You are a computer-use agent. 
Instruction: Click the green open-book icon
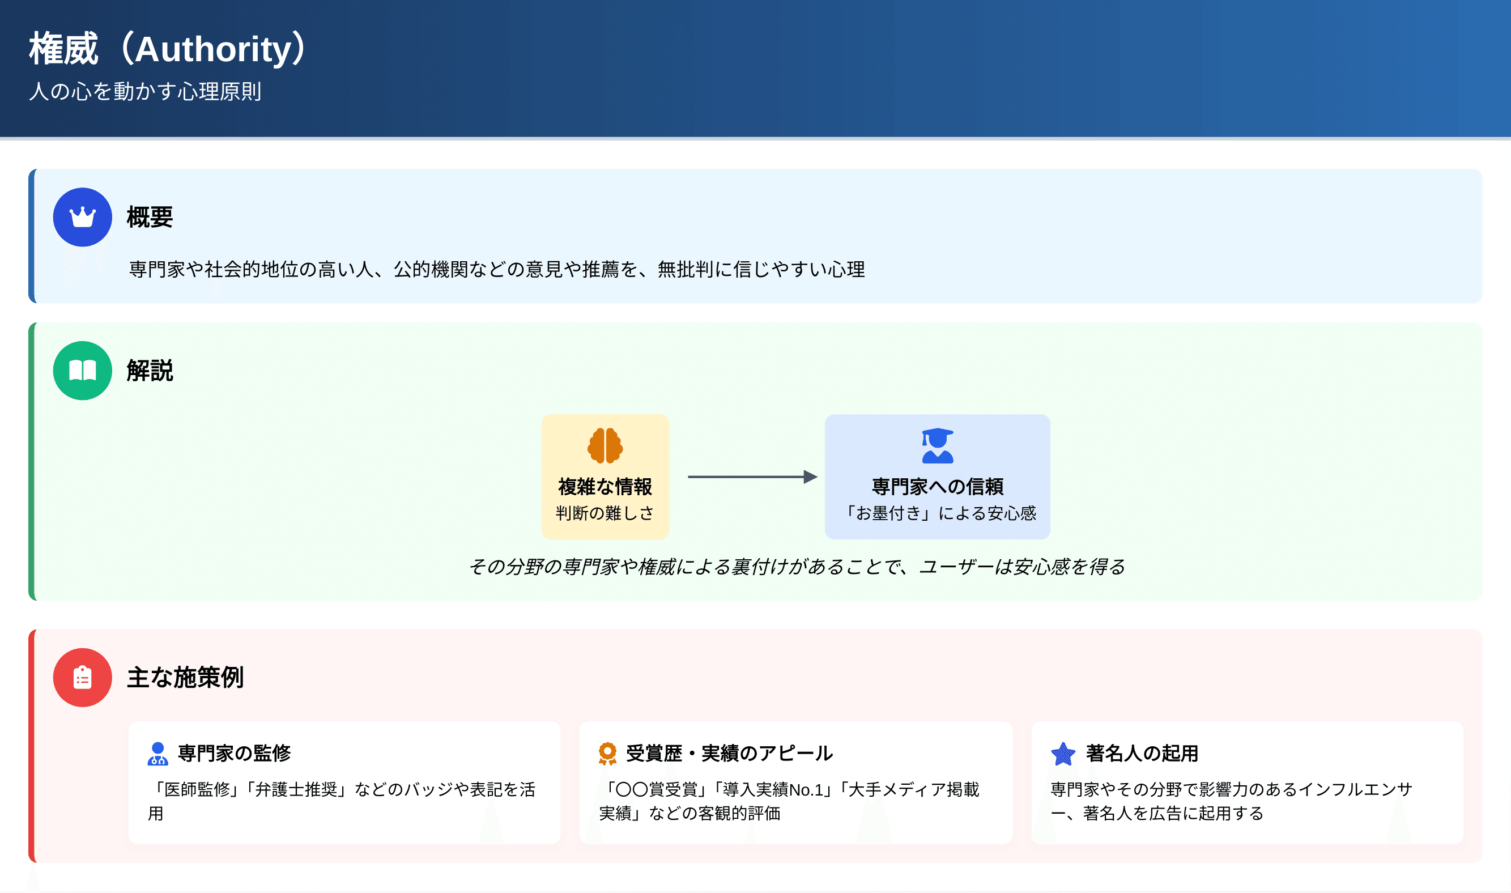82,371
